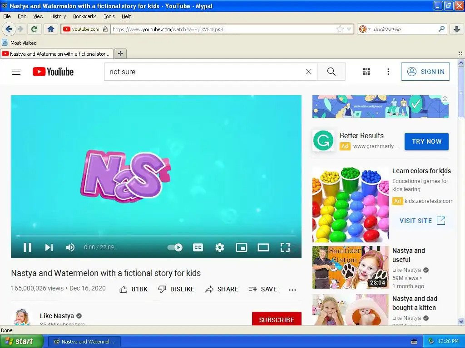Switch to miniplayer mode
Image resolution: width=465 pixels, height=348 pixels.
click(242, 247)
